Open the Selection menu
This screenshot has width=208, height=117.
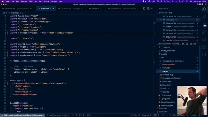[24, 1]
